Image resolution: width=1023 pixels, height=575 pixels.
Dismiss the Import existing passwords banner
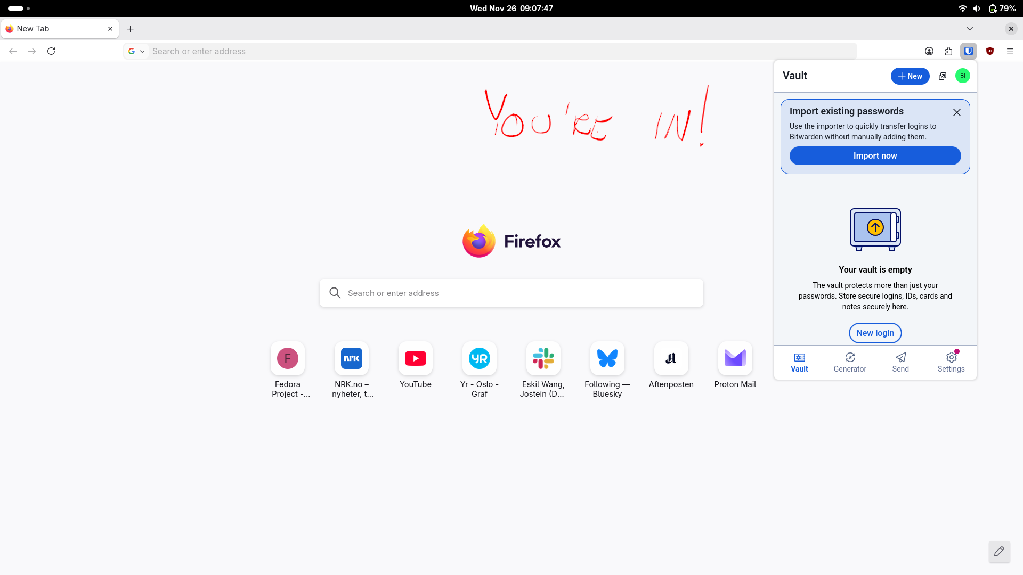pyautogui.click(x=956, y=112)
